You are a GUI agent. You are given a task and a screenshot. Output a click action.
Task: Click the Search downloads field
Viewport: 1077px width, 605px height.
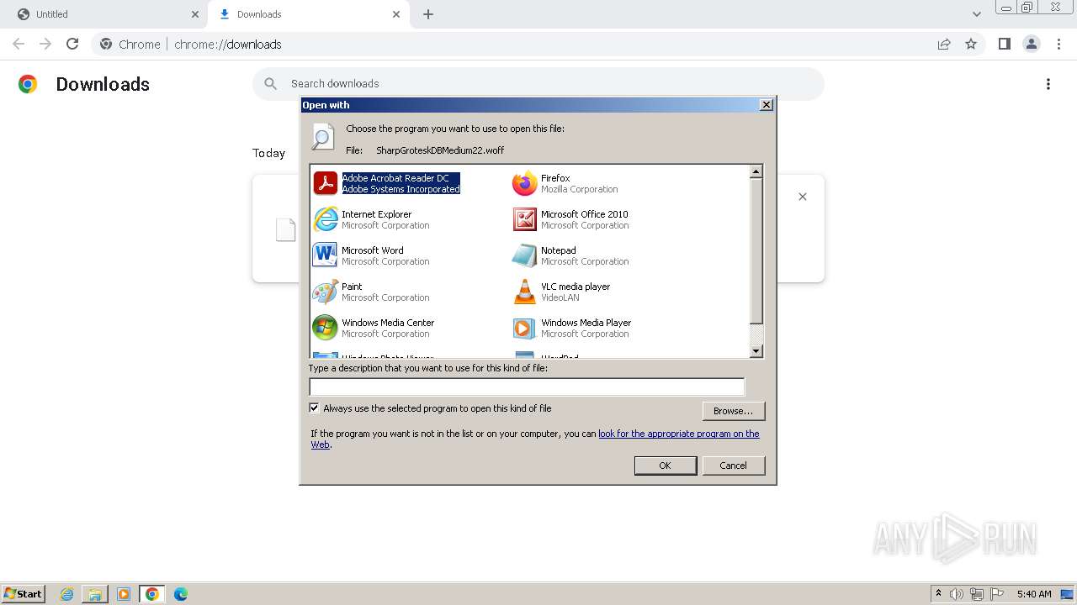[x=538, y=83]
